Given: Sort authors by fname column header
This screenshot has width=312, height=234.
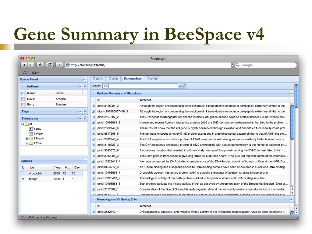Looking at the screenshot, I should pyautogui.click(x=40, y=93).
